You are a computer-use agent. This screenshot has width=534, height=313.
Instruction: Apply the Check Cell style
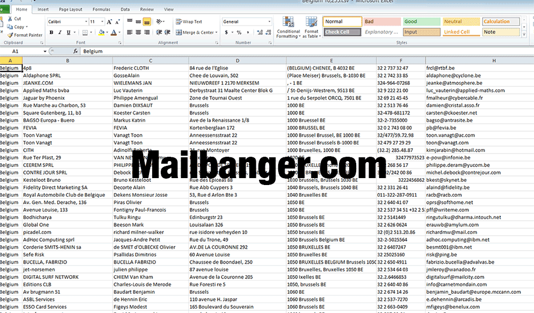click(342, 32)
